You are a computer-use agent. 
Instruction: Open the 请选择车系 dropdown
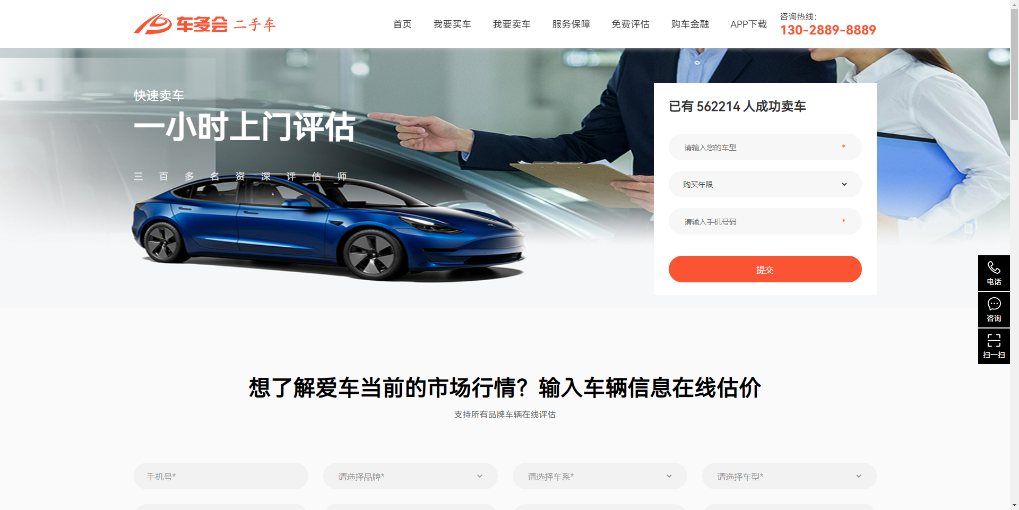coord(600,476)
